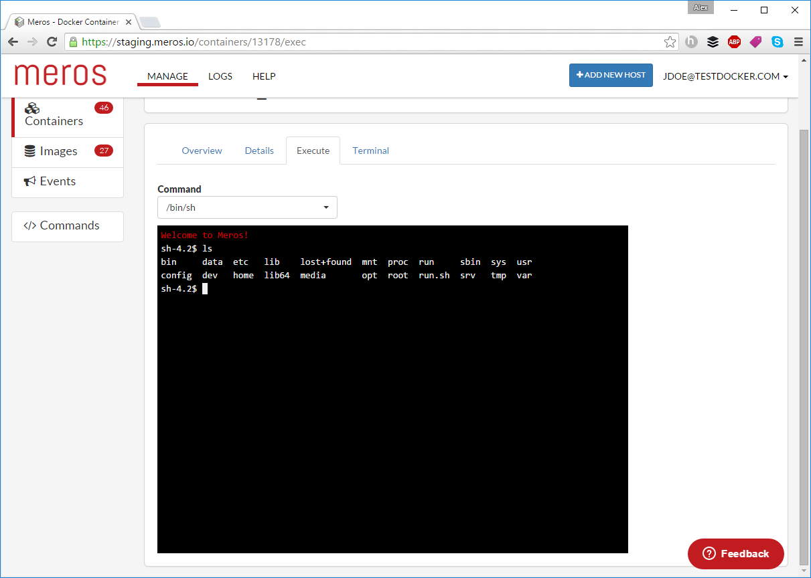Click 'Welcome to Meros!' terminal text
The height and width of the screenshot is (578, 811).
(x=205, y=235)
